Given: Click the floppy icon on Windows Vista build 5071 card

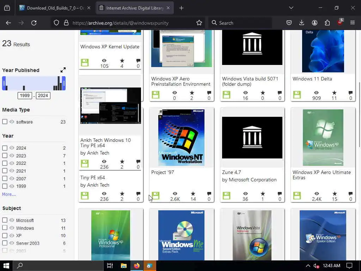Looking at the screenshot, I should point(226,95).
